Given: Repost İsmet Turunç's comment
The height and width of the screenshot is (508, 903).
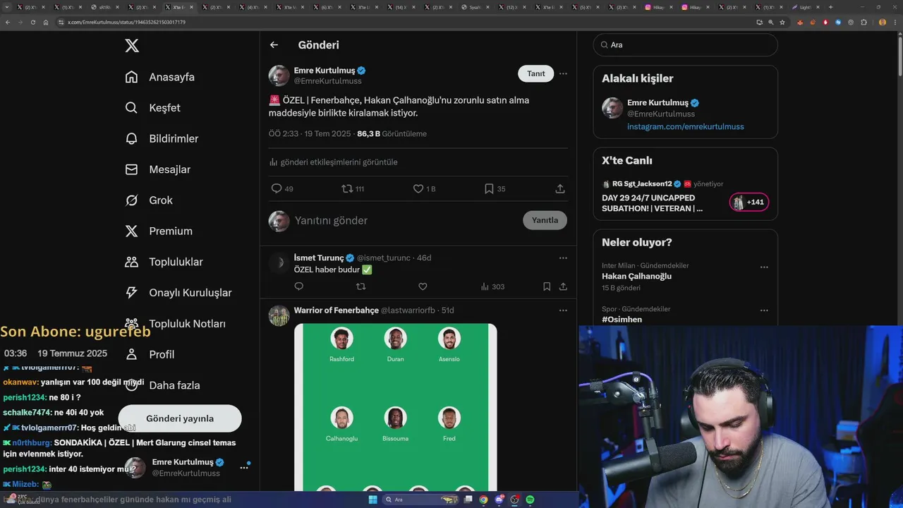Looking at the screenshot, I should coord(361,286).
